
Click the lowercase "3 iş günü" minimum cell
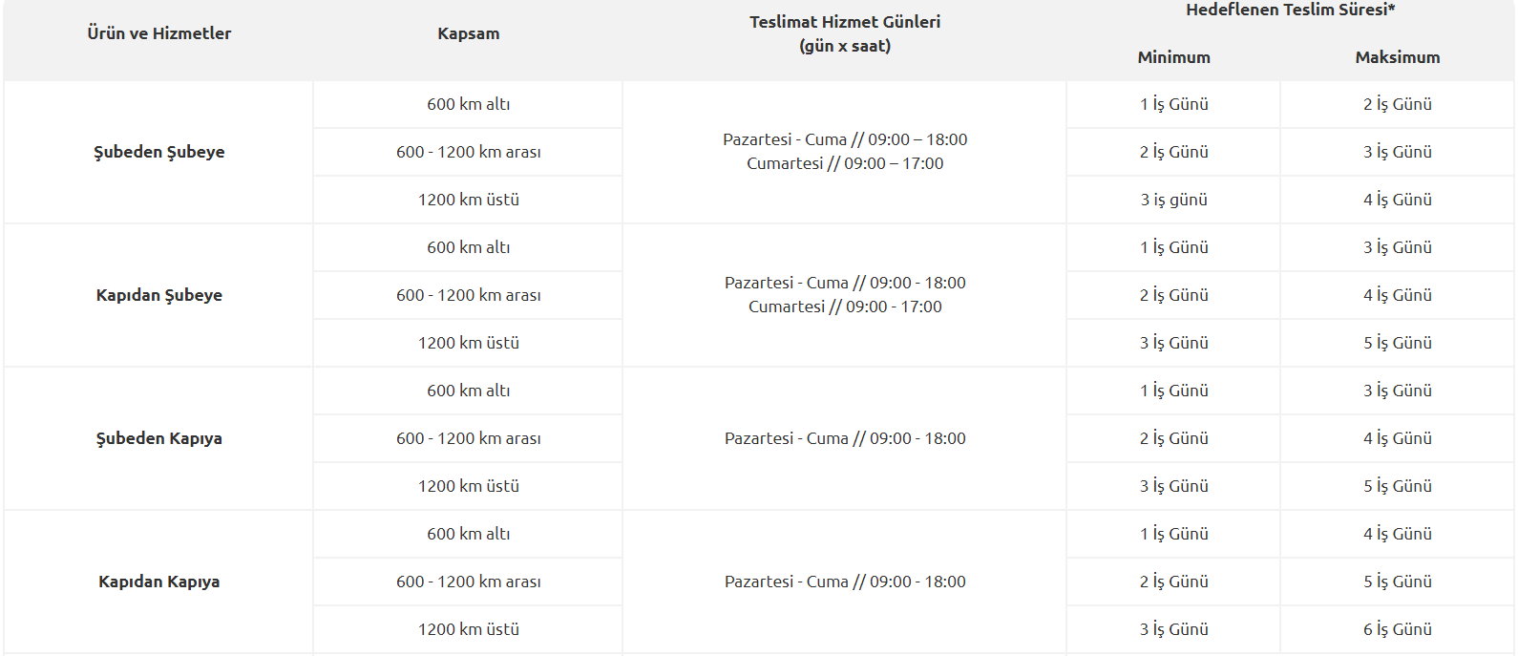point(1173,200)
